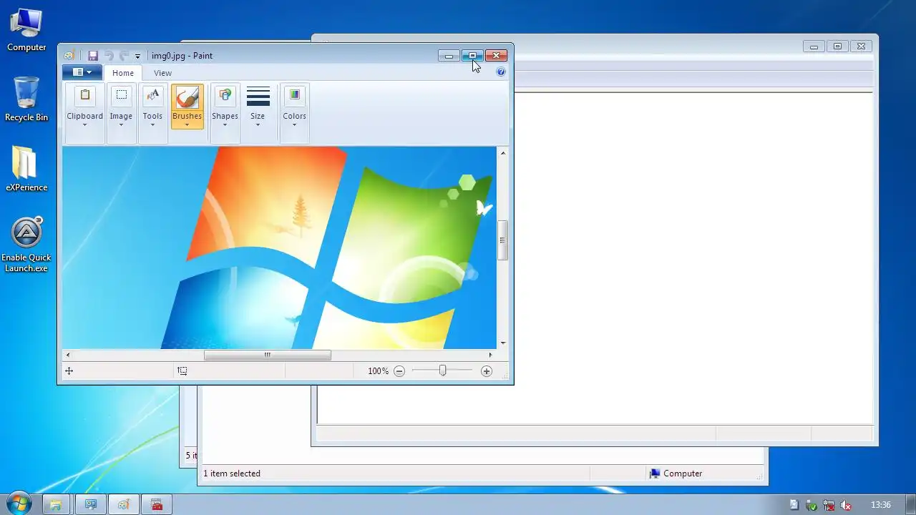Screen dimensions: 916x515
Task: Click the network disconnected tray icon
Action: pyautogui.click(x=829, y=505)
